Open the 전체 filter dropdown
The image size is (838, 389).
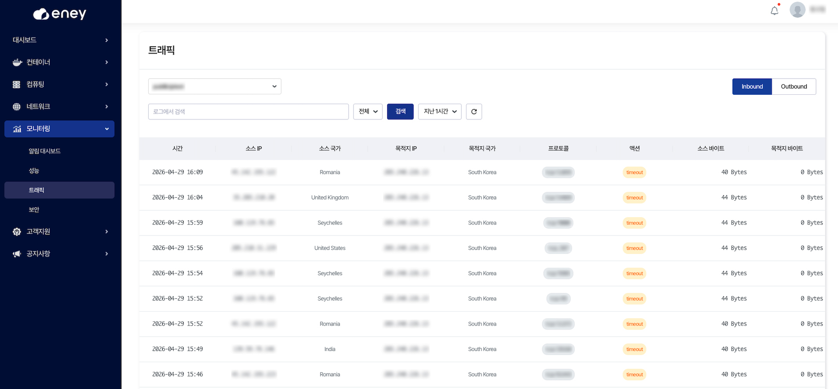tap(368, 111)
